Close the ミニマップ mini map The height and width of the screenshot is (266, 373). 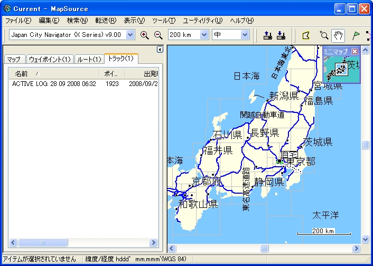(x=355, y=51)
